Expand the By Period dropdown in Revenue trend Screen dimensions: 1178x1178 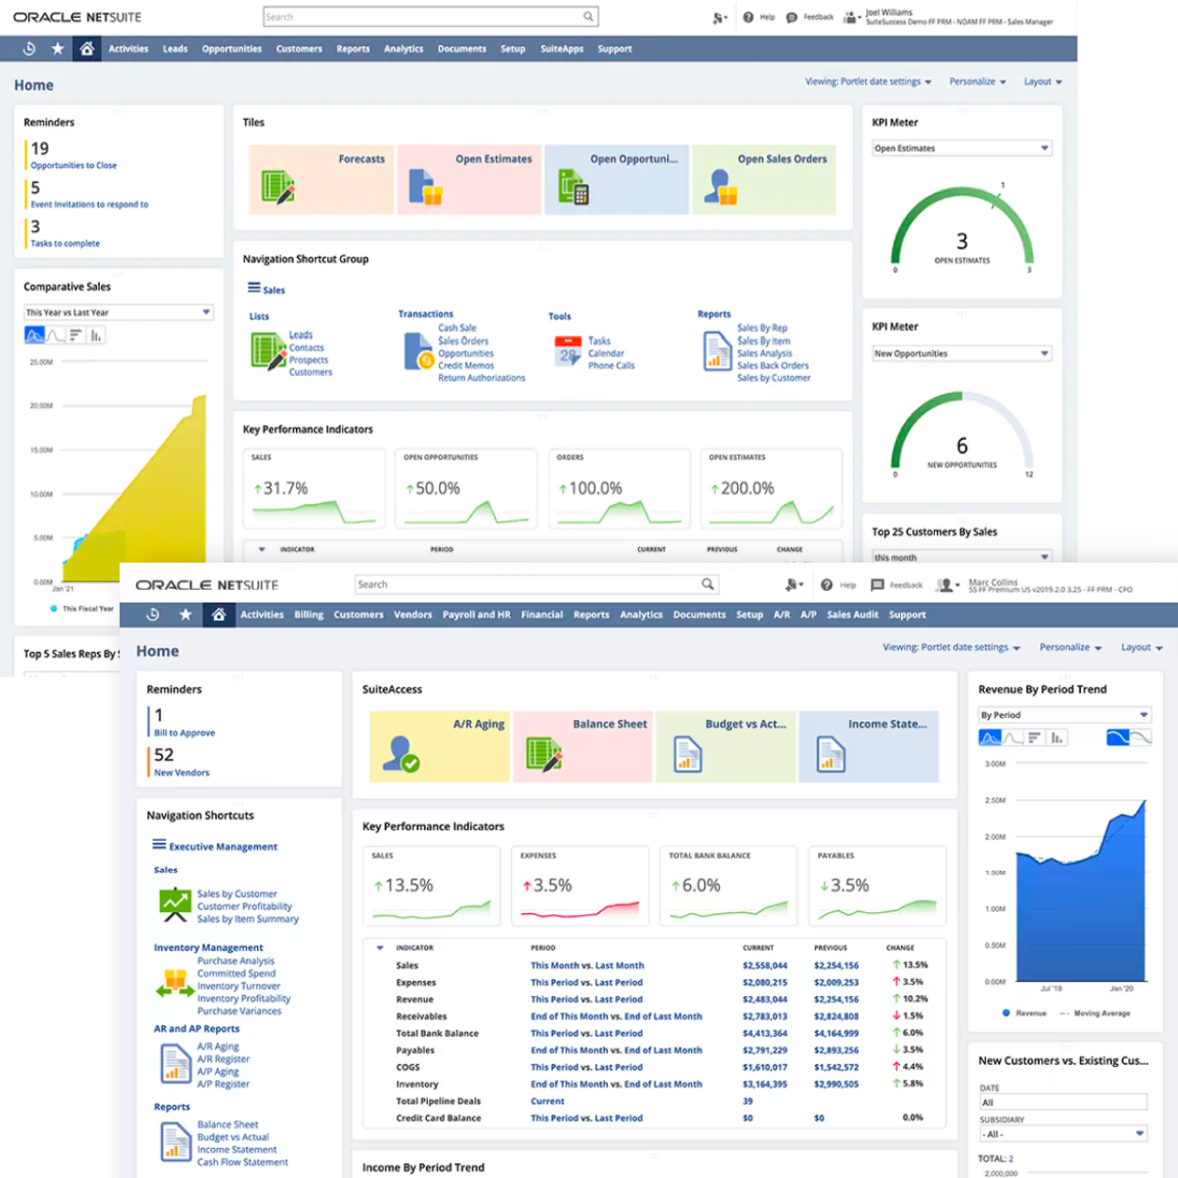(1143, 715)
